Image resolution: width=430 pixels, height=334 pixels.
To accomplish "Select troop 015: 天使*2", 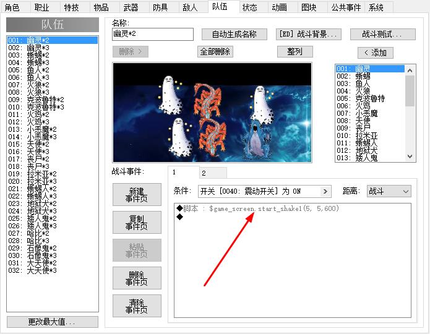I will click(53, 144).
